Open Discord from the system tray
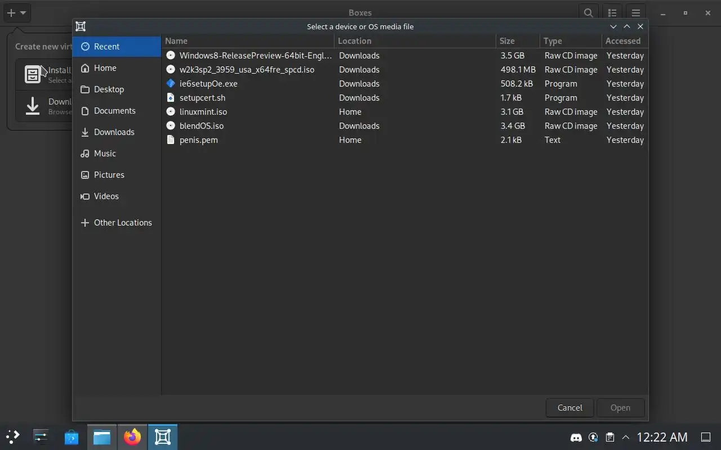721x450 pixels. (x=576, y=437)
